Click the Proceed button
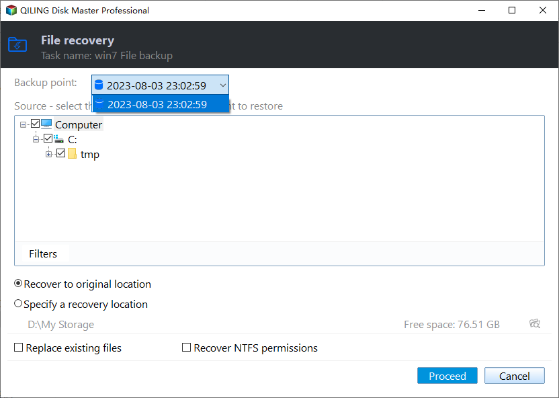Viewport: 559px width, 398px height. coord(447,376)
